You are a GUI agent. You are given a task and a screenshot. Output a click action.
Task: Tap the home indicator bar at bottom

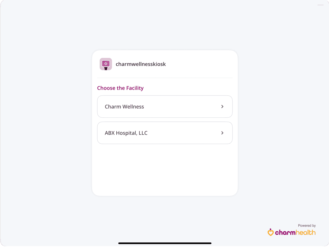(164, 243)
